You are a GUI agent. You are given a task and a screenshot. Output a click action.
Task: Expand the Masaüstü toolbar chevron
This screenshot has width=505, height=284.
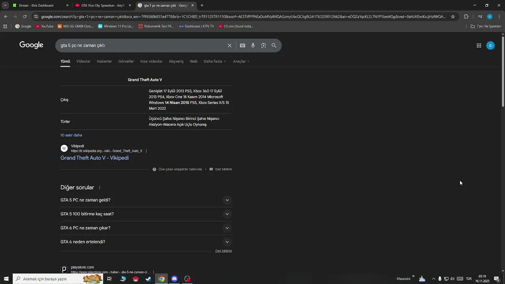(413, 276)
